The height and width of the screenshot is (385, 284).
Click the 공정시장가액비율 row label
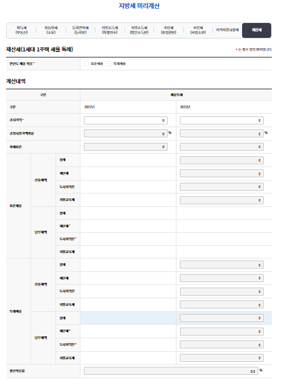(22, 133)
